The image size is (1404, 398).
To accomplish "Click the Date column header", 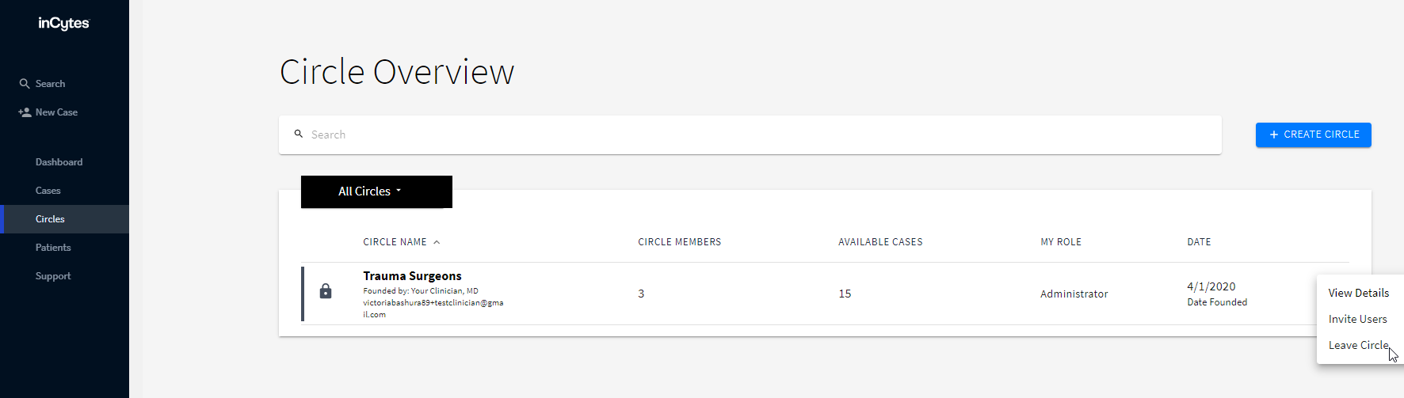I will pyautogui.click(x=1199, y=242).
